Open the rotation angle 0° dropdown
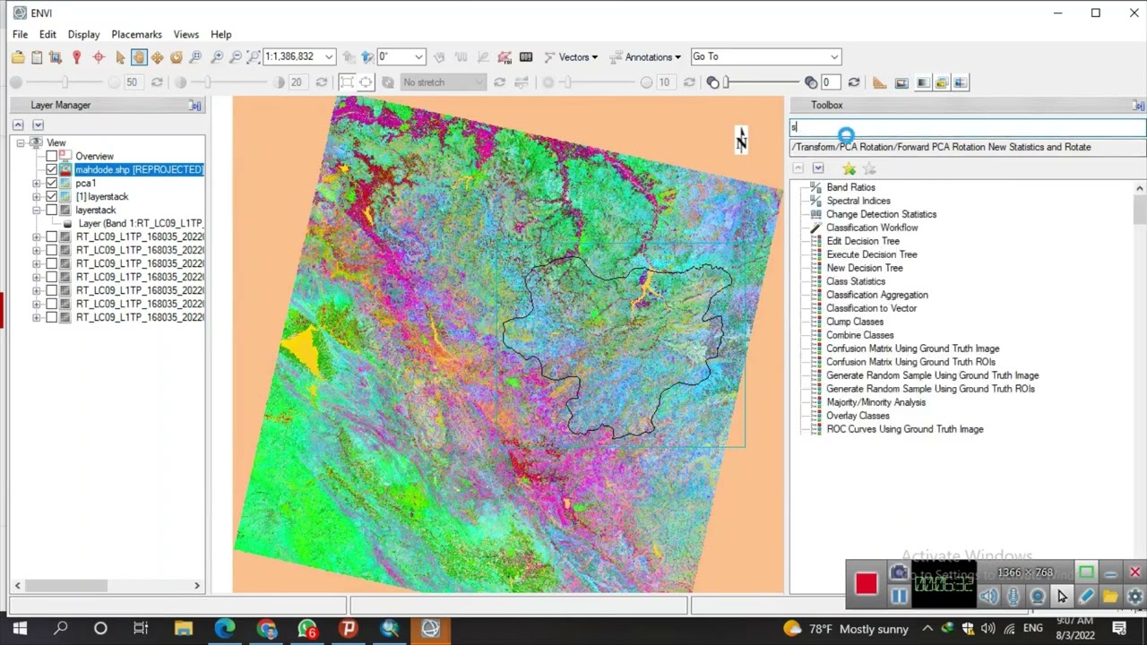This screenshot has width=1147, height=645. [418, 57]
